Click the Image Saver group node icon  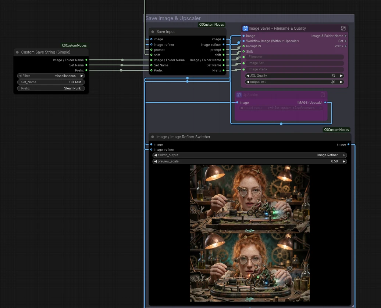[x=245, y=28]
